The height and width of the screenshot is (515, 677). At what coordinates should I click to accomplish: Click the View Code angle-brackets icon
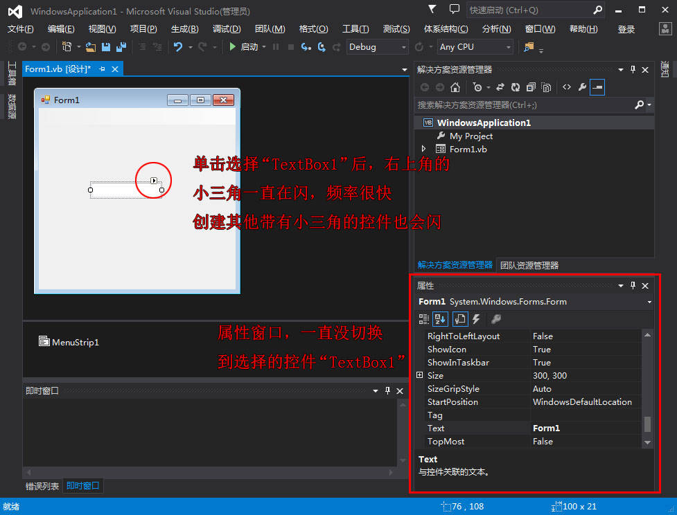tap(567, 87)
